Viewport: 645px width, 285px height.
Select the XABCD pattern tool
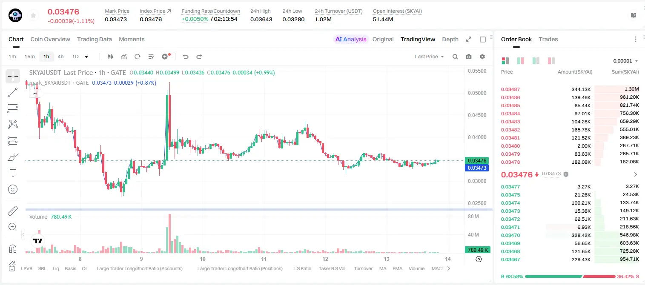(13, 125)
